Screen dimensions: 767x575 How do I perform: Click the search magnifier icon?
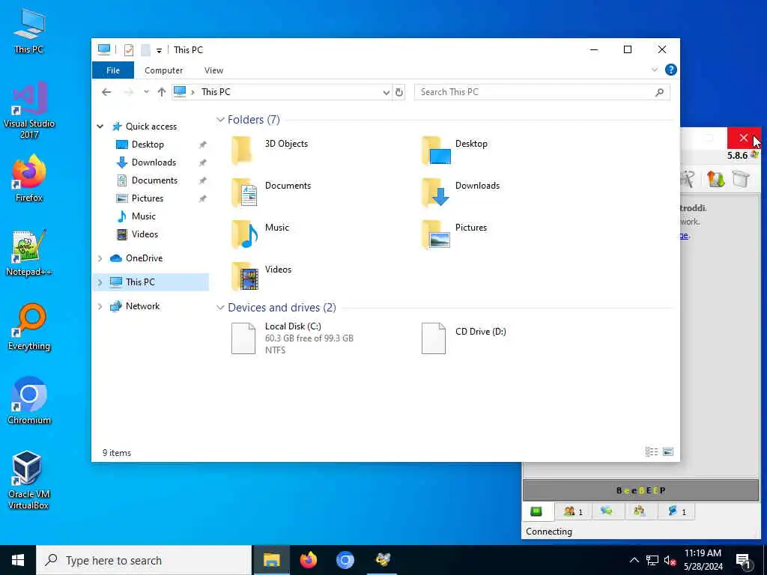click(x=659, y=92)
